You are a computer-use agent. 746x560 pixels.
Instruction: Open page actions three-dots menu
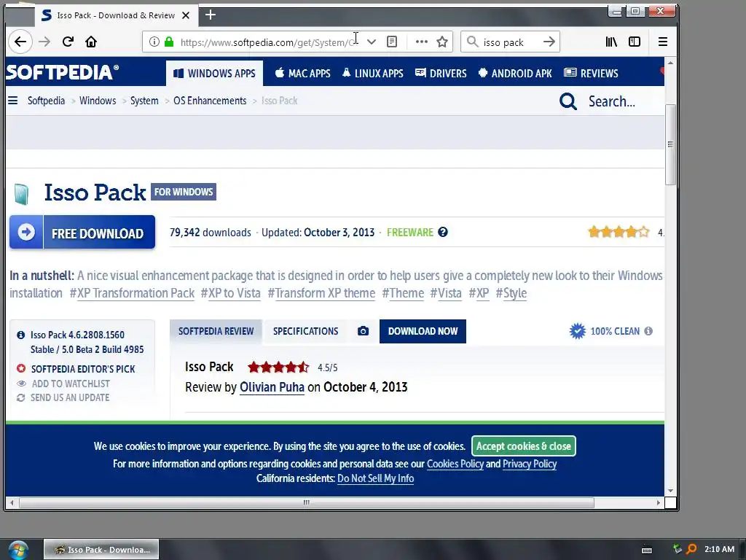click(422, 42)
